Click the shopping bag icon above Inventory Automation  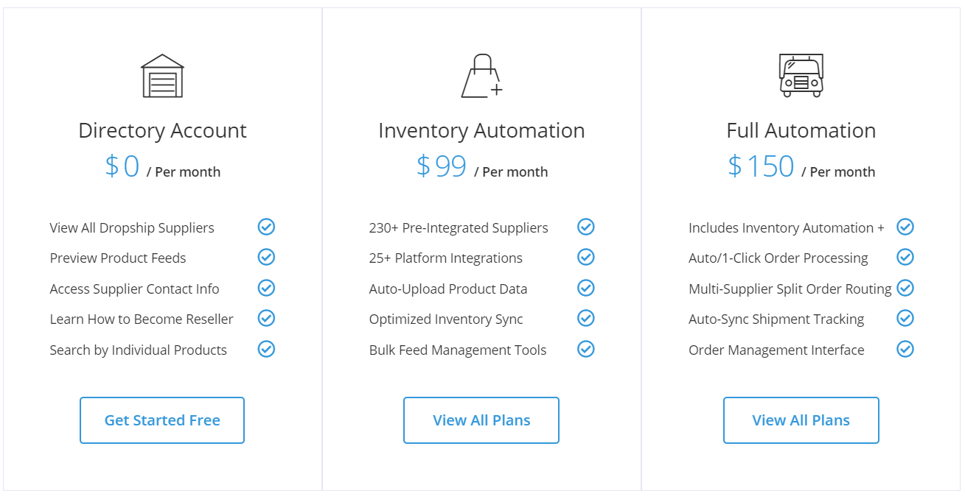point(481,74)
